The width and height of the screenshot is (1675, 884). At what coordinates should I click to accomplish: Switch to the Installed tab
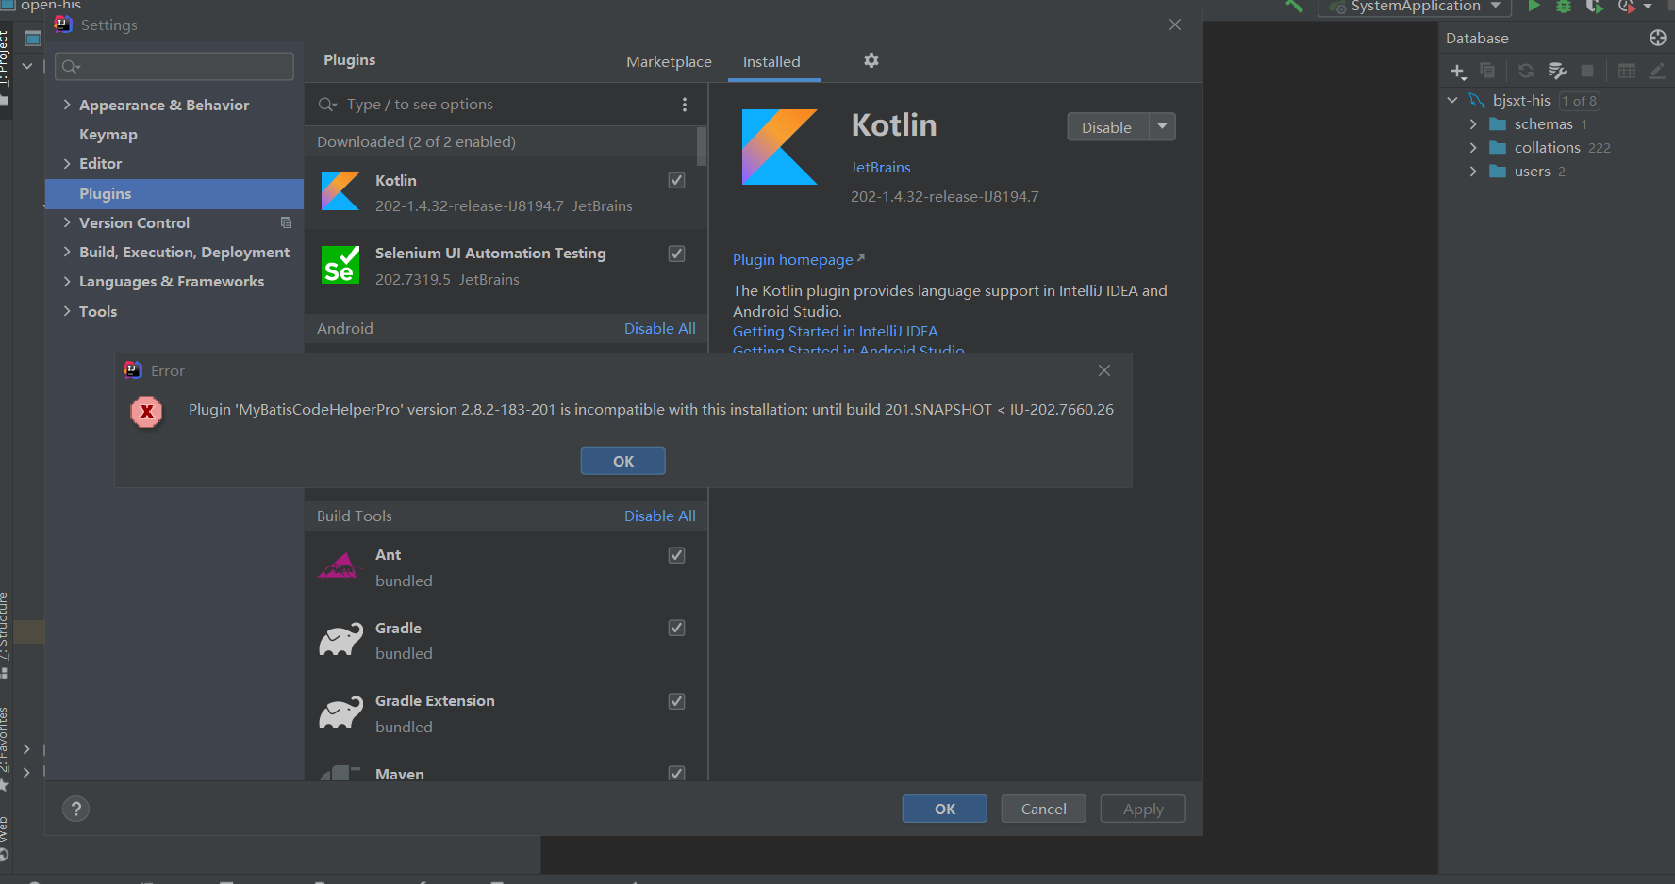tap(771, 61)
